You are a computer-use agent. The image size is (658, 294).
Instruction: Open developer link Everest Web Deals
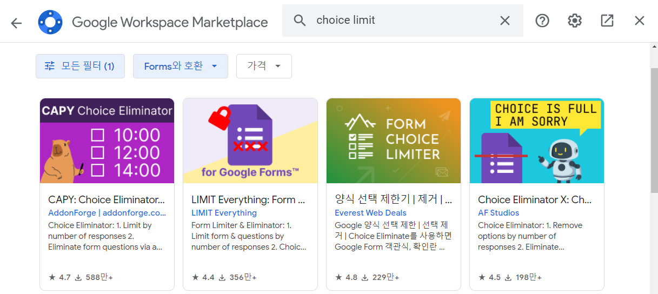(370, 213)
